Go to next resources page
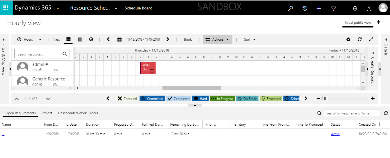Image resolution: width=390 pixels, height=158 pixels. (48, 99)
